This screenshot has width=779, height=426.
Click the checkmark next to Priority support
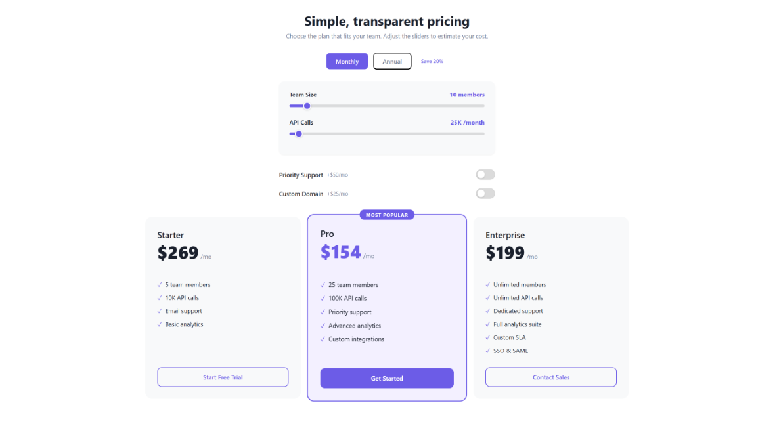pyautogui.click(x=323, y=312)
